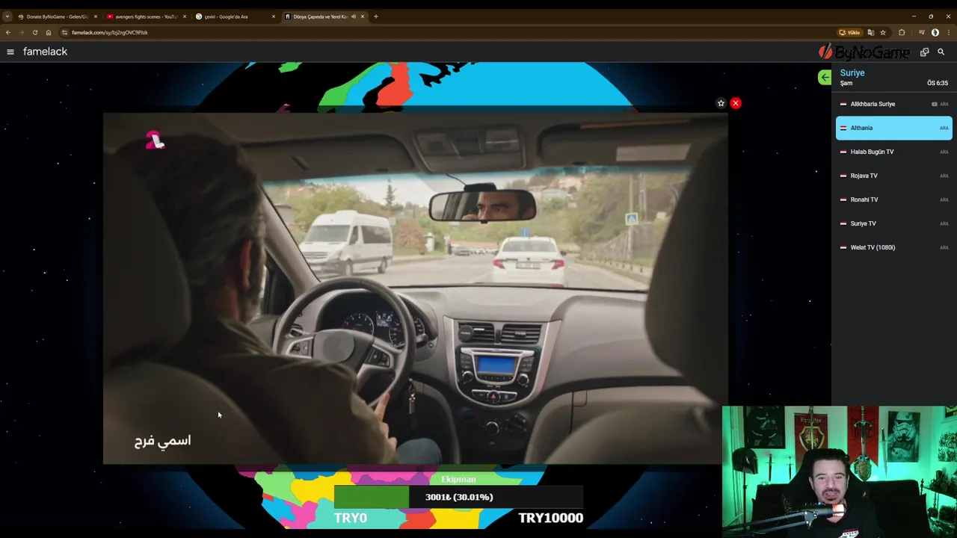The height and width of the screenshot is (538, 957).
Task: Click the green back arrow button
Action: pos(825,77)
